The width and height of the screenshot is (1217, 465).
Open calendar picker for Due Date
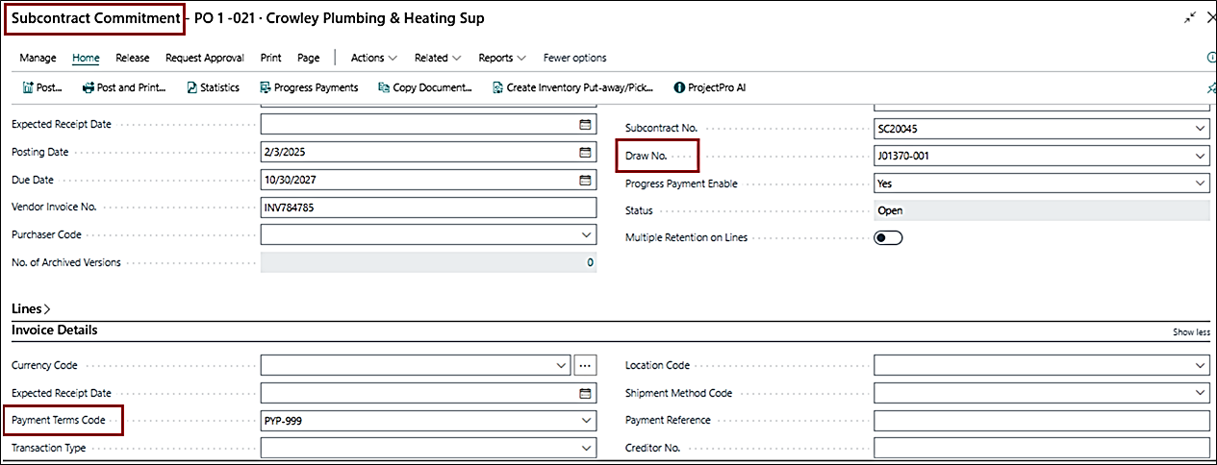point(584,180)
